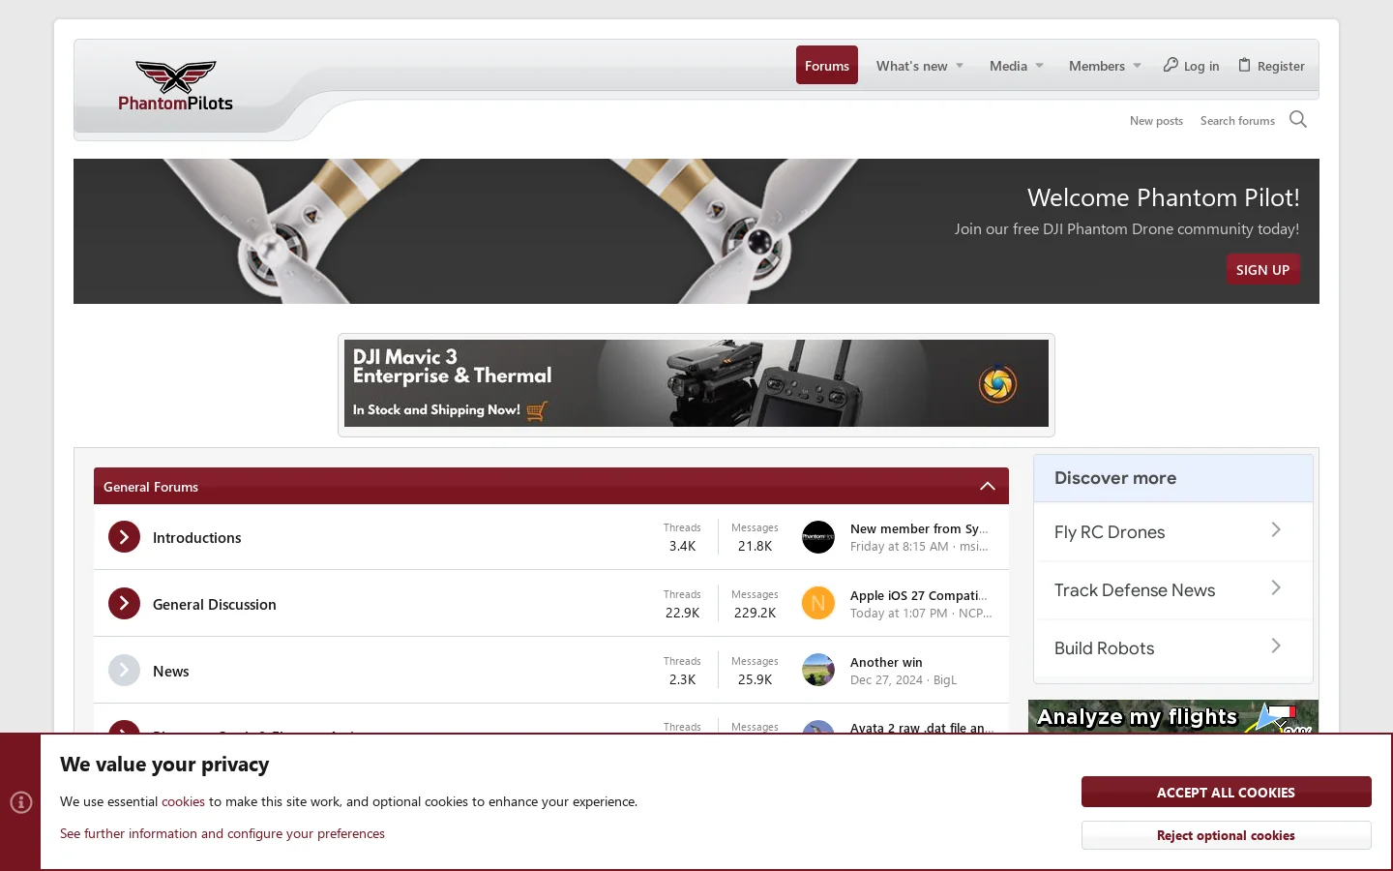Open New posts link

click(x=1156, y=121)
